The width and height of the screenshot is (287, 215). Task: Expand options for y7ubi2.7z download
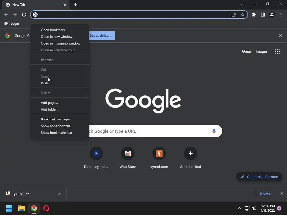(59, 194)
